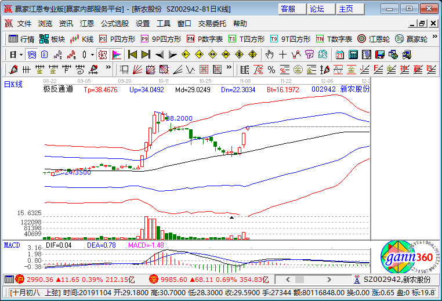Toggle the pressed dark-red 极反 button
The image size is (442, 301).
[x=103, y=55]
